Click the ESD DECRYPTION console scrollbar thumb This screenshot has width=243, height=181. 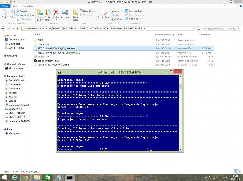point(180,86)
